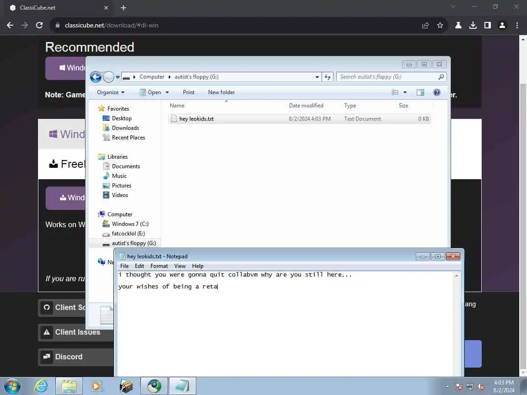
Task: Open Explorer help icon
Action: coord(436,92)
